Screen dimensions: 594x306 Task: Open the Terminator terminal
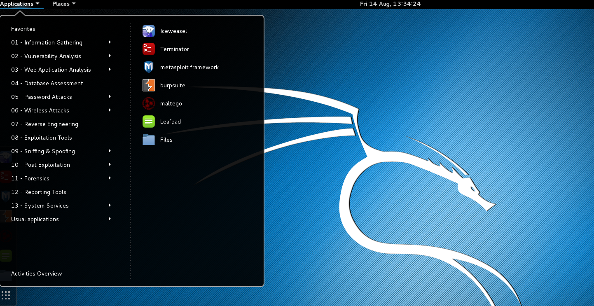[174, 49]
